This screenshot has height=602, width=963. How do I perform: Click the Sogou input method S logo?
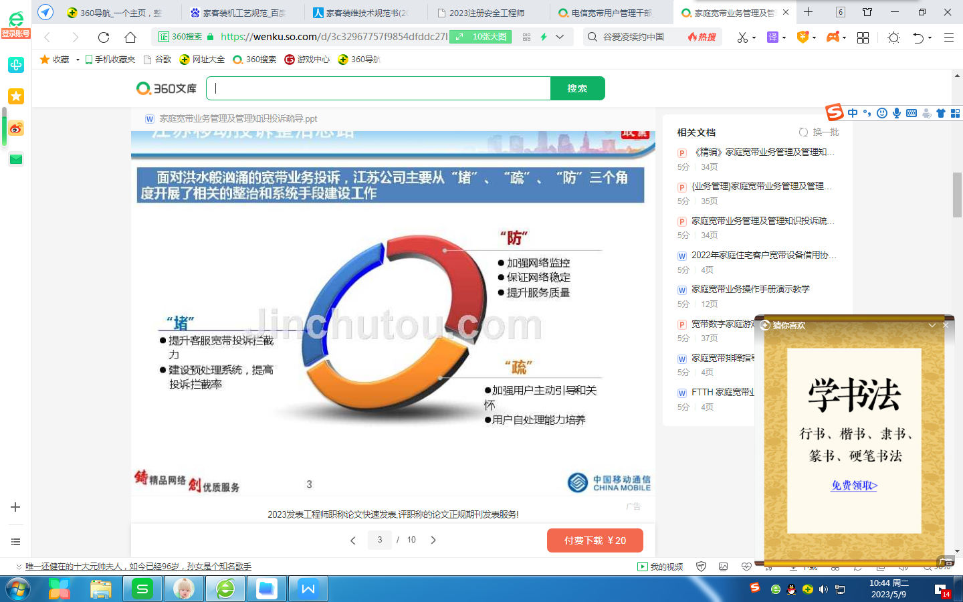tap(834, 112)
